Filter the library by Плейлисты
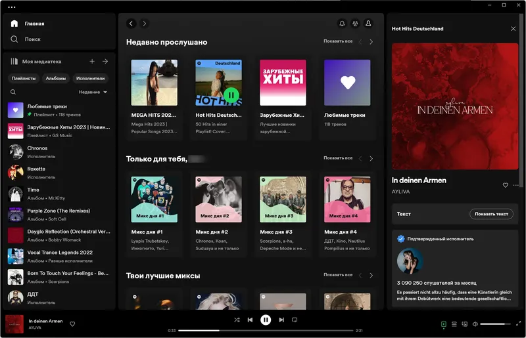Screen dimensions: 526x338 24,78
